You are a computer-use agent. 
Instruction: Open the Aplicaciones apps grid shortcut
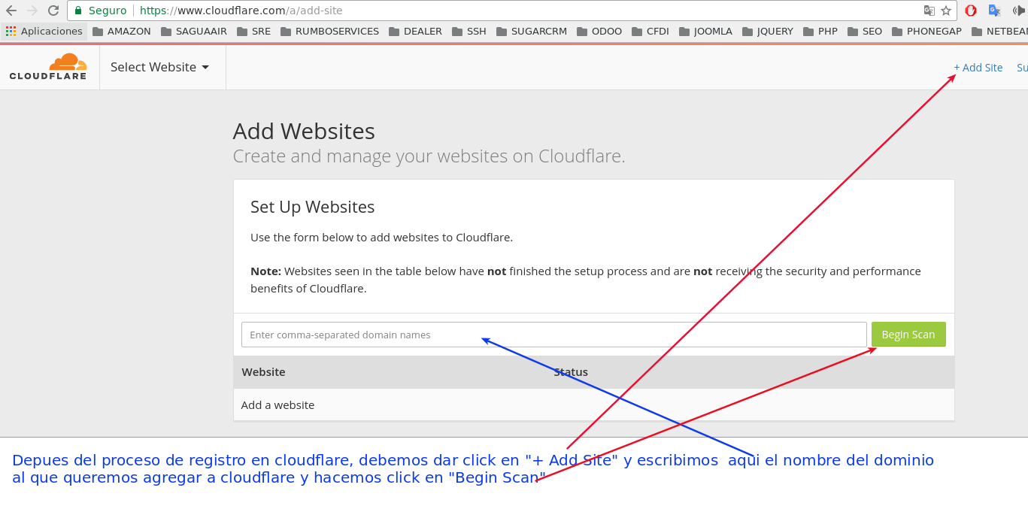pos(44,32)
